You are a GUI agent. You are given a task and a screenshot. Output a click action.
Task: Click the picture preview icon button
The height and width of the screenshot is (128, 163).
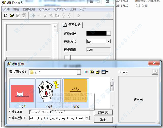[x=155, y=72]
